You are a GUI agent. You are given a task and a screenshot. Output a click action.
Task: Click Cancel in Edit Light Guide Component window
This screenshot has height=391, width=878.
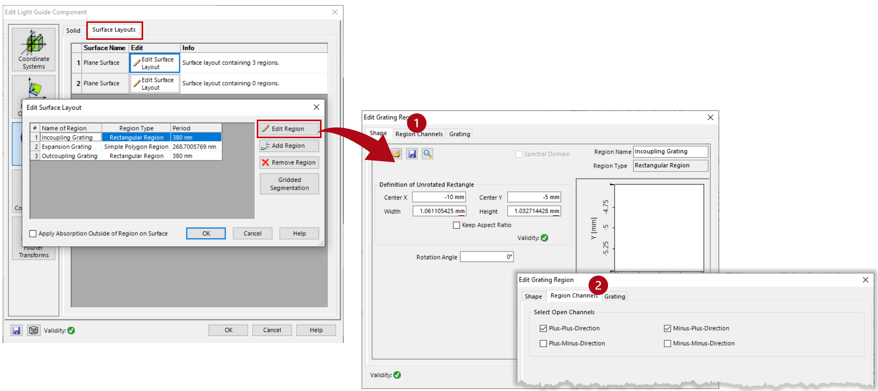(x=272, y=330)
